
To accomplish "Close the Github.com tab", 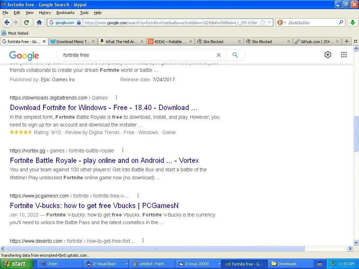I will click(337, 41).
